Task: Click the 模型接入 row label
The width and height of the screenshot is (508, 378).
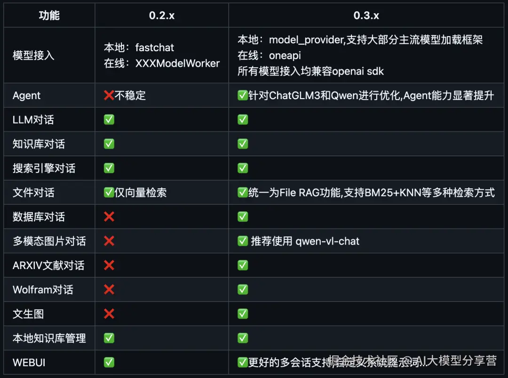Action: 33,55
